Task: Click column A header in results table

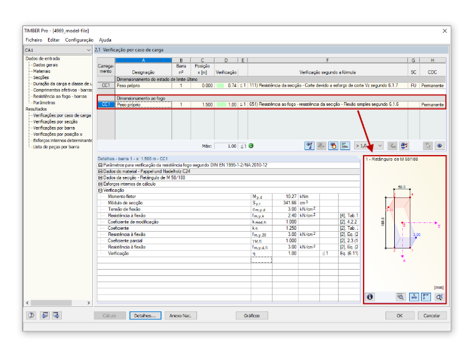Action: point(143,60)
